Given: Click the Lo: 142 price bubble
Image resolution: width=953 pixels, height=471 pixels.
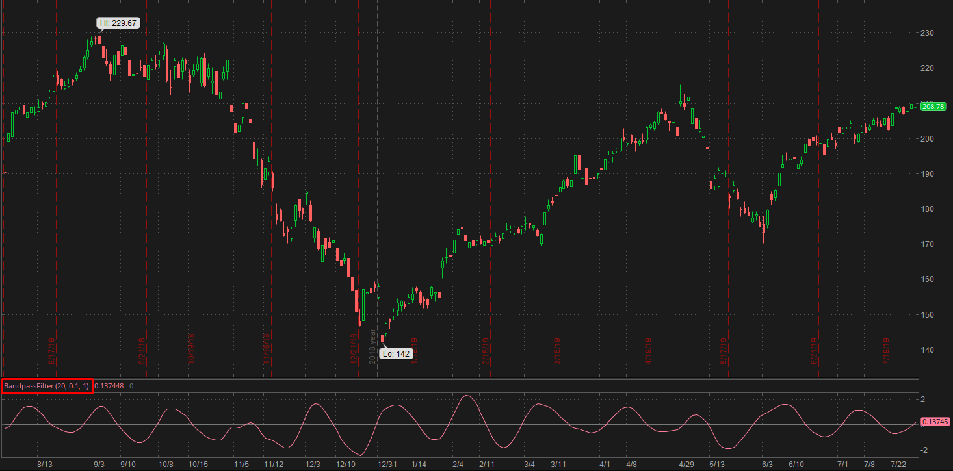Looking at the screenshot, I should [396, 354].
